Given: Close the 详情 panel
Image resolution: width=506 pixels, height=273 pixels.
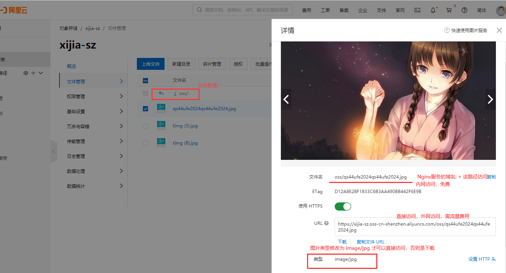Looking at the screenshot, I should click(x=499, y=30).
